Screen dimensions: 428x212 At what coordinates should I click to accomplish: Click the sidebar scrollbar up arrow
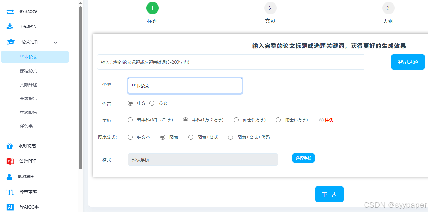coord(81,3)
